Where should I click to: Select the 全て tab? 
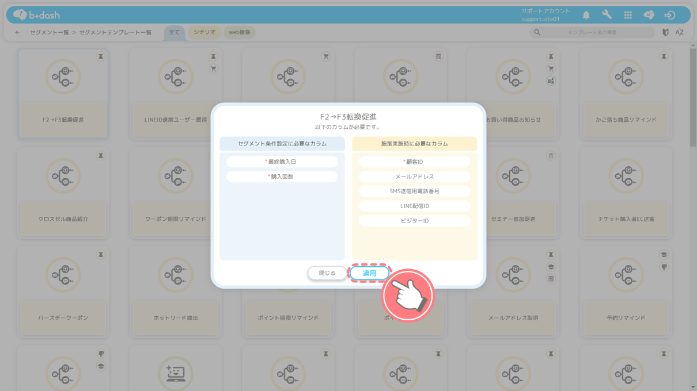174,33
